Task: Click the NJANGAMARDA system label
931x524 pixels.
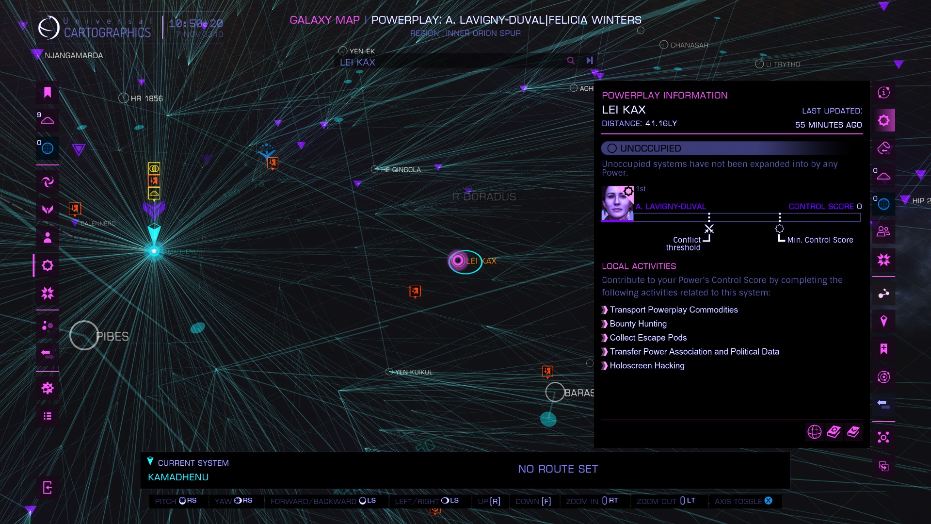Action: 74,55
